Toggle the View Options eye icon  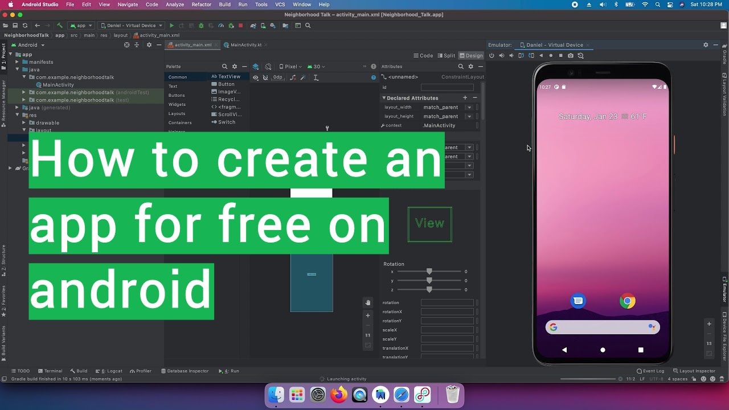(256, 77)
